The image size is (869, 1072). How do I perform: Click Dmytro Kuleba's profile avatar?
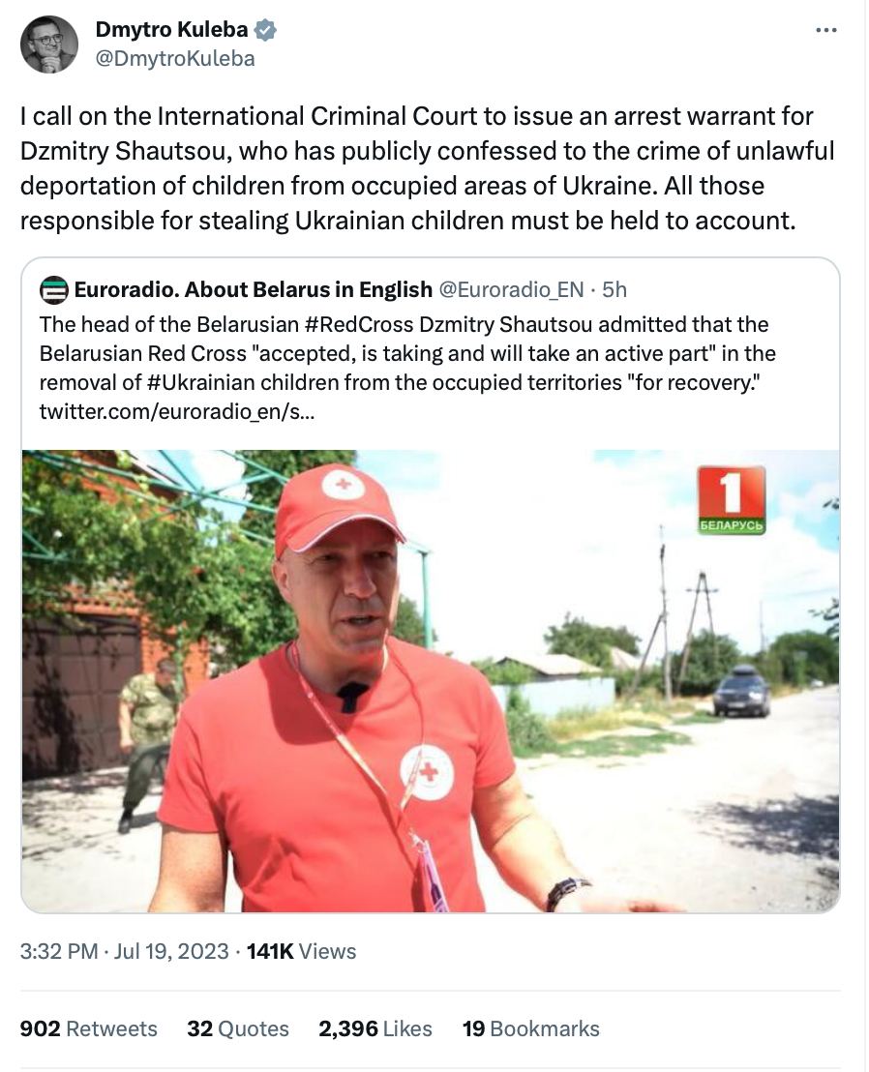click(48, 45)
